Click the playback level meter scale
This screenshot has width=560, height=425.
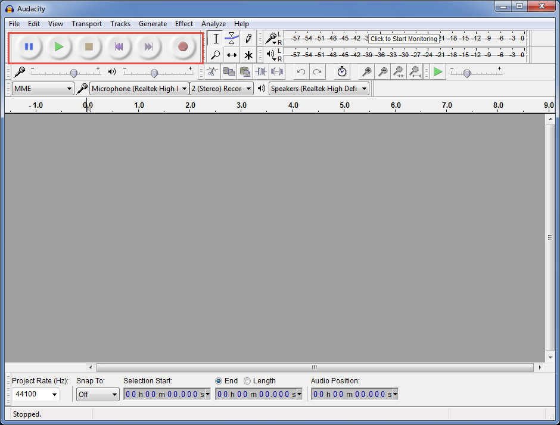click(405, 55)
